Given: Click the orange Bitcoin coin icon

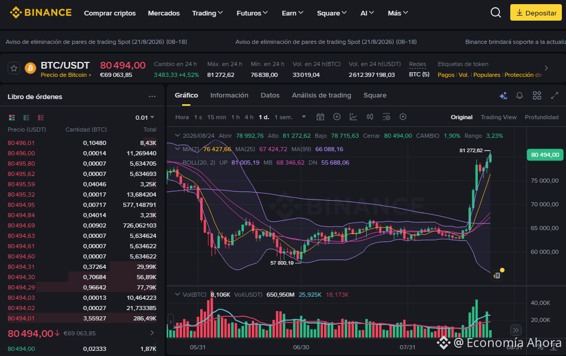Looking at the screenshot, I should click(x=30, y=68).
